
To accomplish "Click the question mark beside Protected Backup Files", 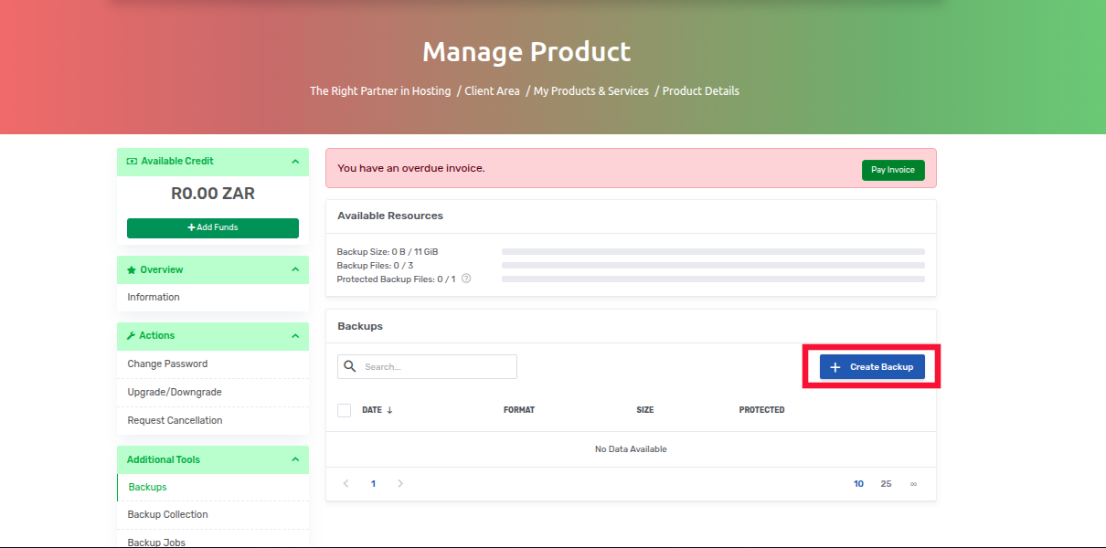I will pyautogui.click(x=465, y=279).
